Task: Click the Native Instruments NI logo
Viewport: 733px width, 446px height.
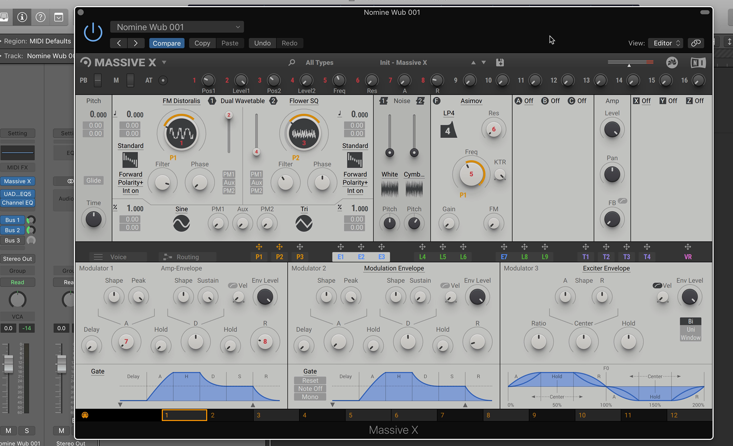Action: tap(698, 63)
